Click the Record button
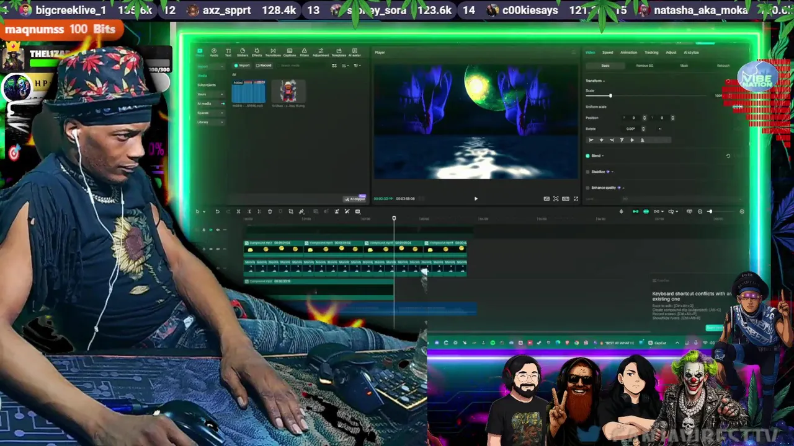Image resolution: width=794 pixels, height=446 pixels. point(264,66)
